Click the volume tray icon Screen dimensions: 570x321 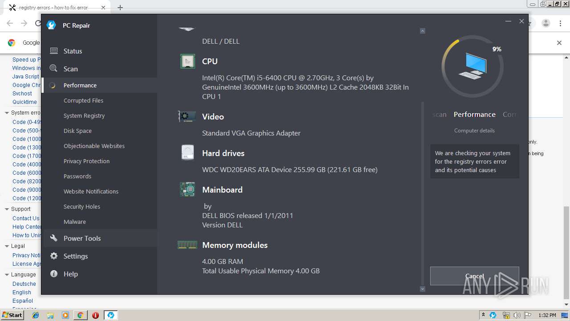(x=517, y=315)
